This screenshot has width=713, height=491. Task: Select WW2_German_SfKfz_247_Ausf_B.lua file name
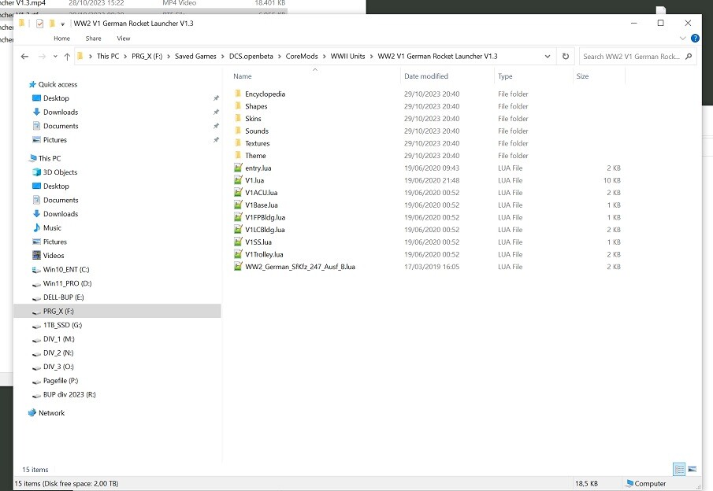point(300,267)
